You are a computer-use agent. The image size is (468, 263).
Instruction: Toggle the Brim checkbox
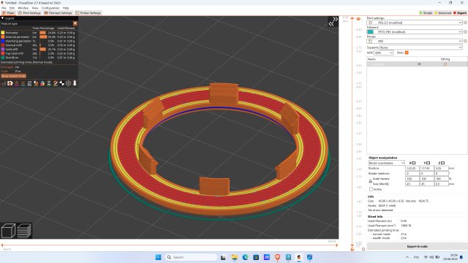407,53
